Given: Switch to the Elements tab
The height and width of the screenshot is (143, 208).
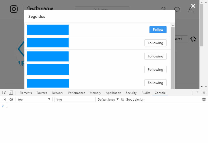Looking at the screenshot, I should (x=26, y=93).
